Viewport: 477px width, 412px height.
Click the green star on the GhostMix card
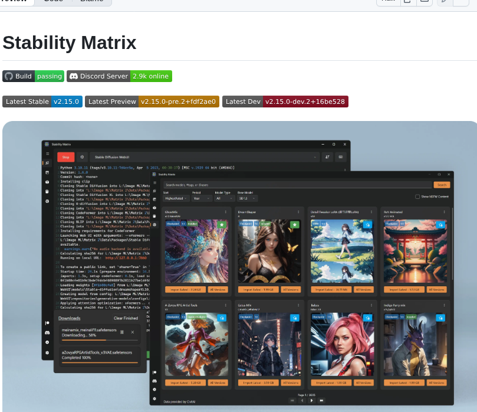click(x=222, y=225)
